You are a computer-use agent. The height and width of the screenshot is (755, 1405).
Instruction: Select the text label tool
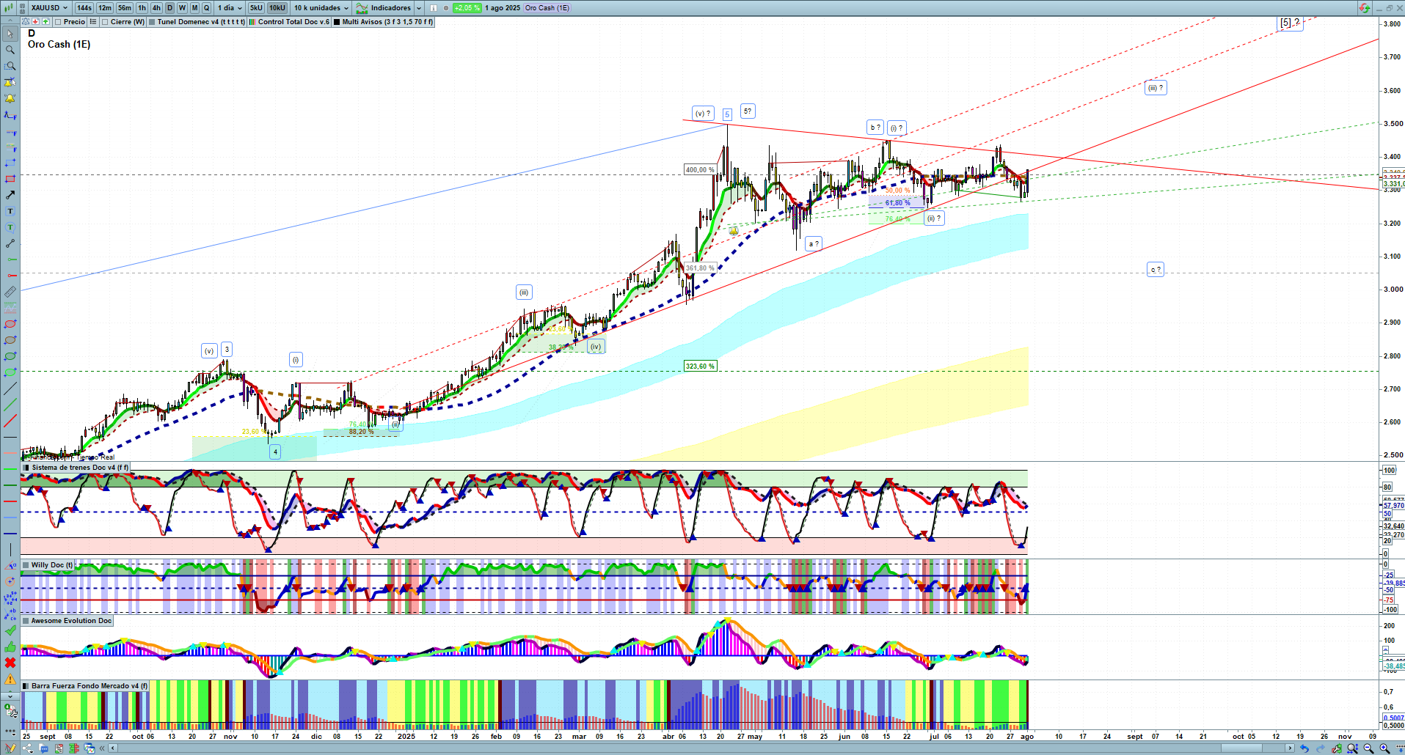click(x=10, y=211)
